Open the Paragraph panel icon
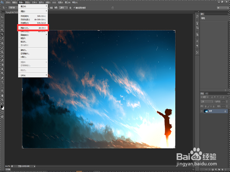This screenshot has width=230, height=172. pyautogui.click(x=197, y=46)
